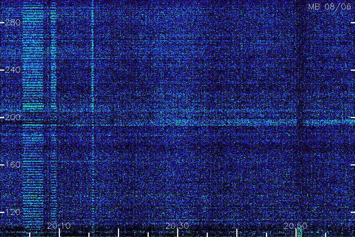
Task: Click the 20:30 time axis label
Action: click(x=177, y=226)
